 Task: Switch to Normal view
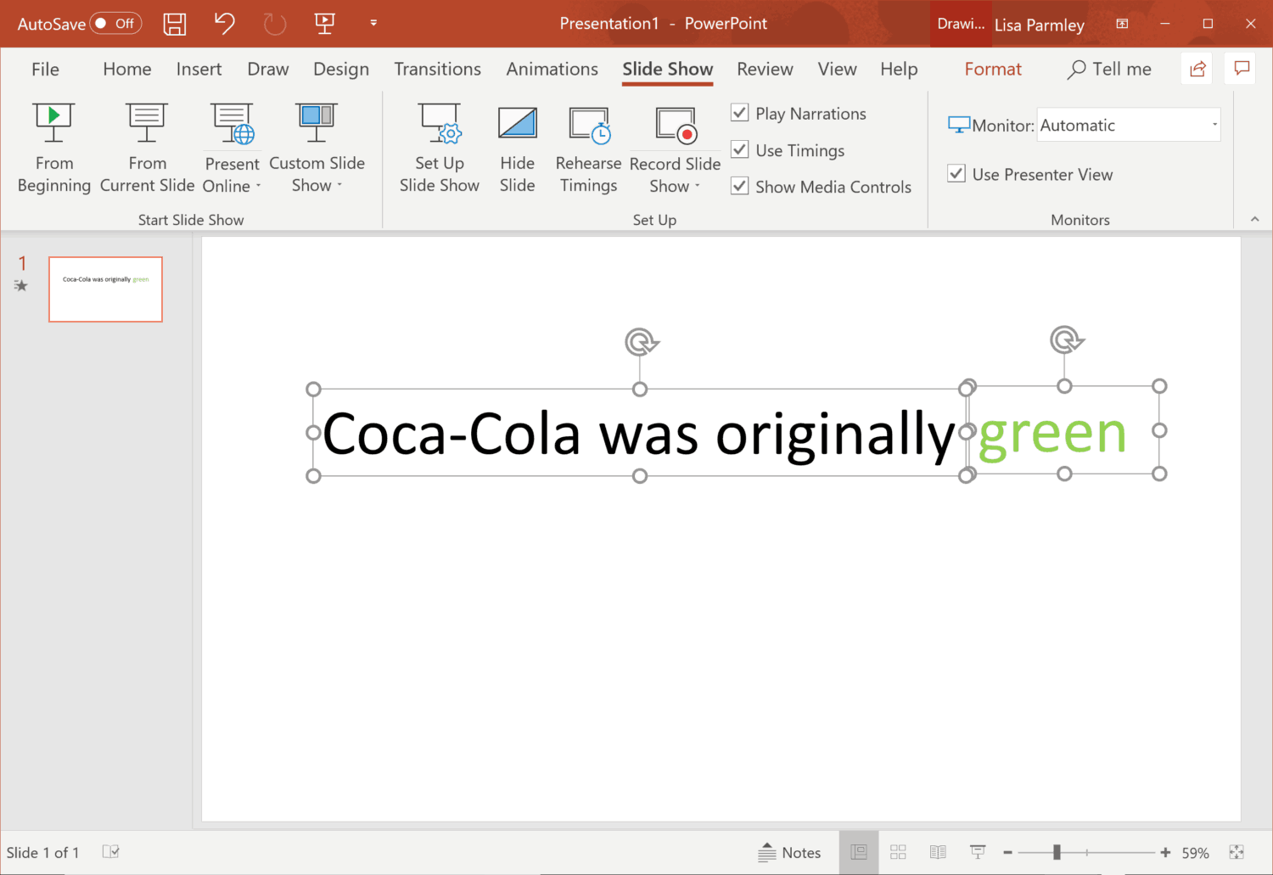pos(859,852)
